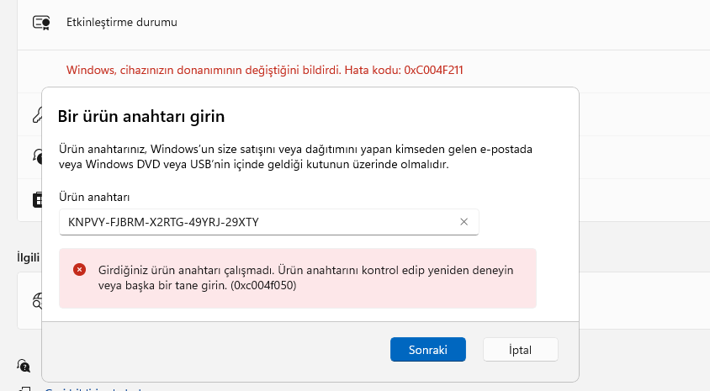Click the Etkinleştirme durumu certificate icon
This screenshot has height=391, width=710.
(41, 22)
